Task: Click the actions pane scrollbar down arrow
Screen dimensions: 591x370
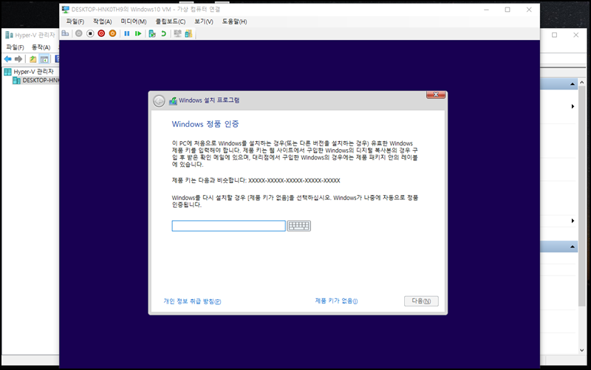Action: (x=582, y=350)
